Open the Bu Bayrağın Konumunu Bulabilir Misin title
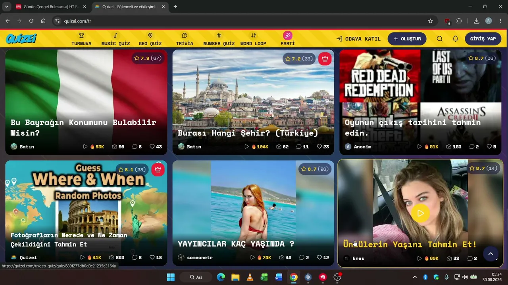 point(83,127)
